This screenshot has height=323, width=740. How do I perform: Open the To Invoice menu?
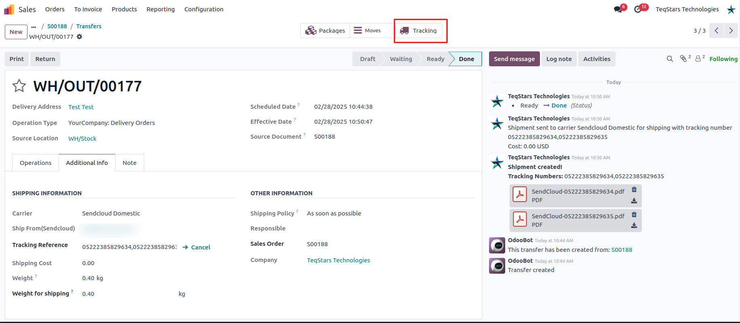click(88, 9)
